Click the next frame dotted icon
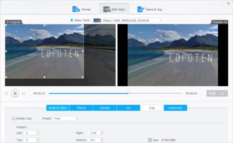Viewport: 233px width, 143px height. tap(24, 93)
